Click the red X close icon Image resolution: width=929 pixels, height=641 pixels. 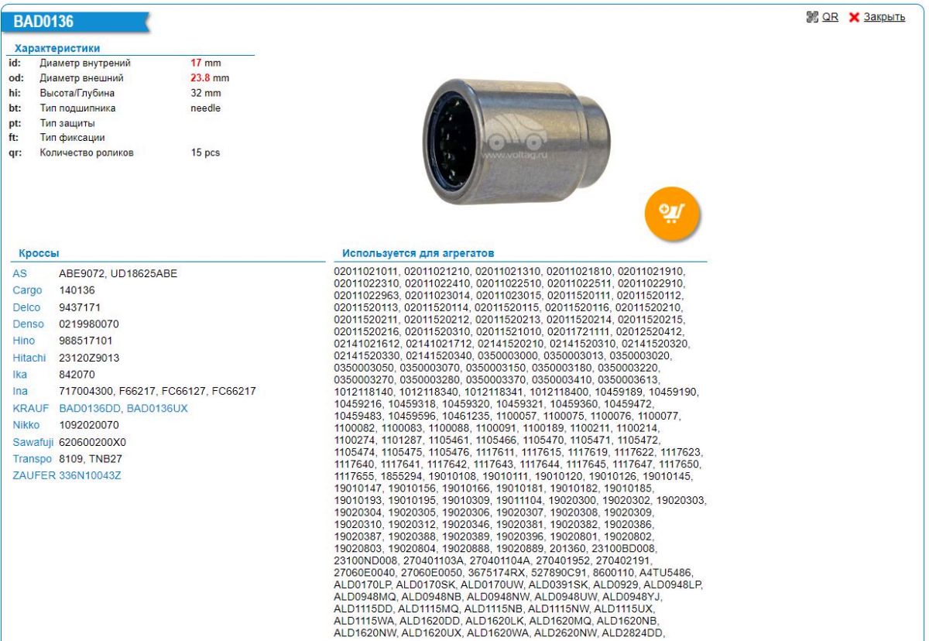855,17
